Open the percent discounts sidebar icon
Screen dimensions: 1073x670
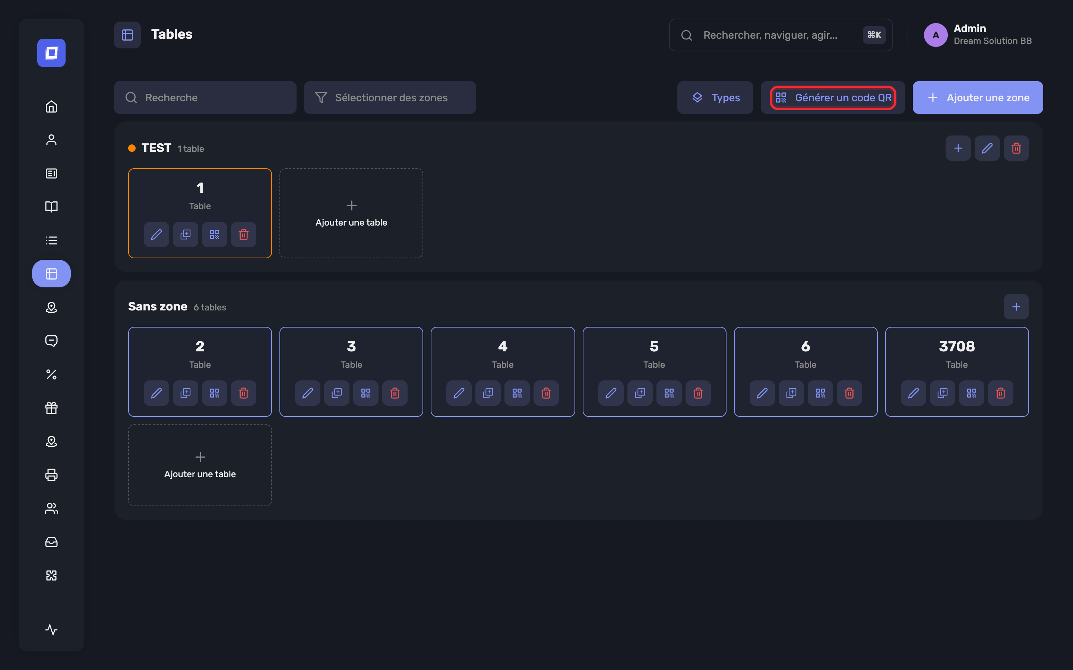(51, 374)
